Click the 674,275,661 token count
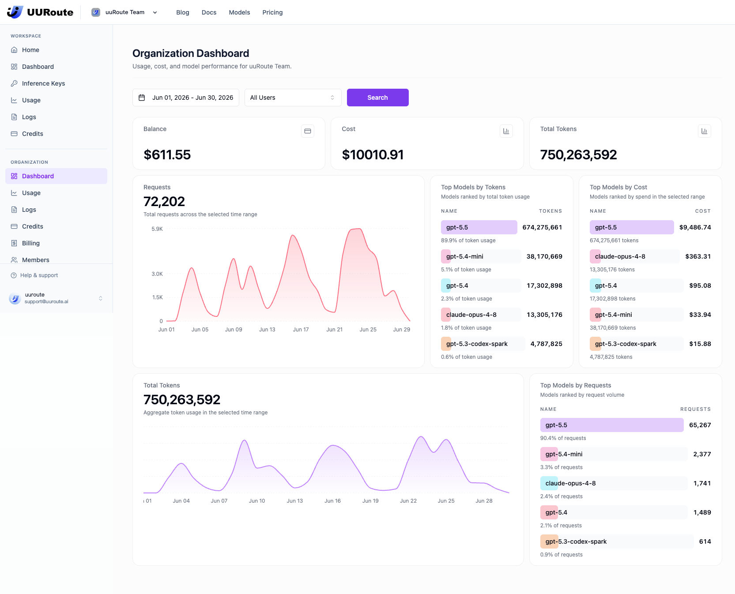This screenshot has width=735, height=594. pyautogui.click(x=543, y=227)
